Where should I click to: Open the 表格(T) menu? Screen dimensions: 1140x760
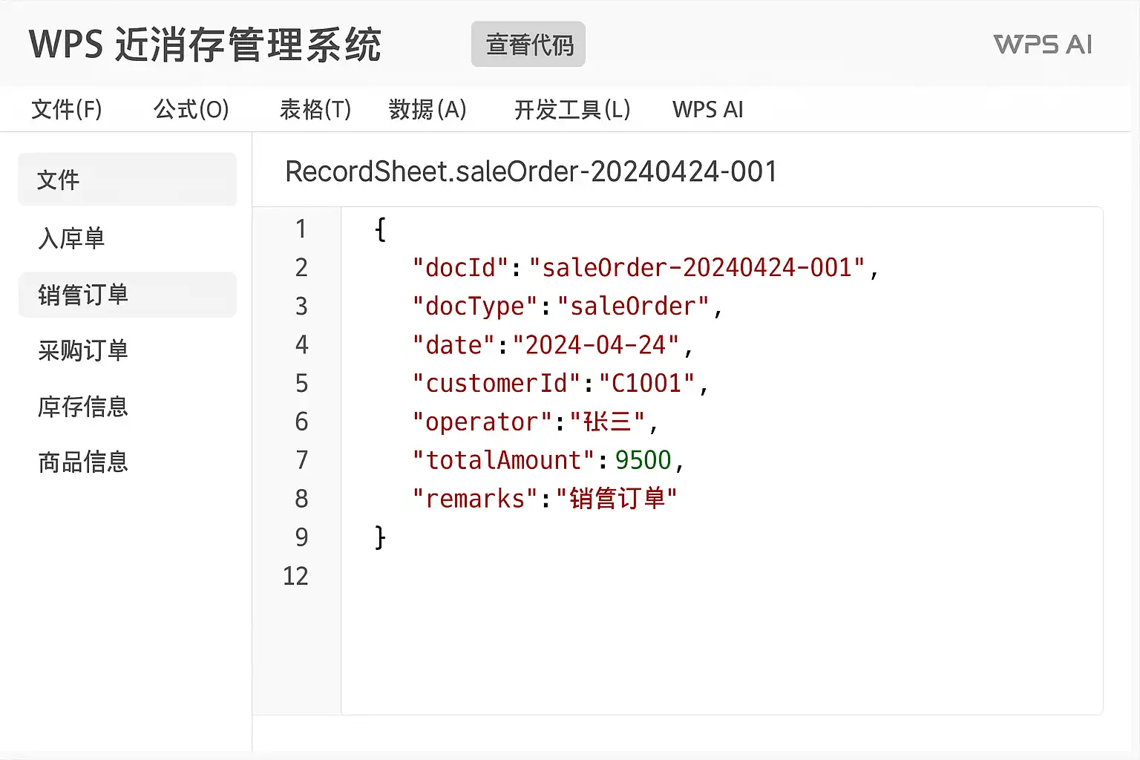point(315,110)
